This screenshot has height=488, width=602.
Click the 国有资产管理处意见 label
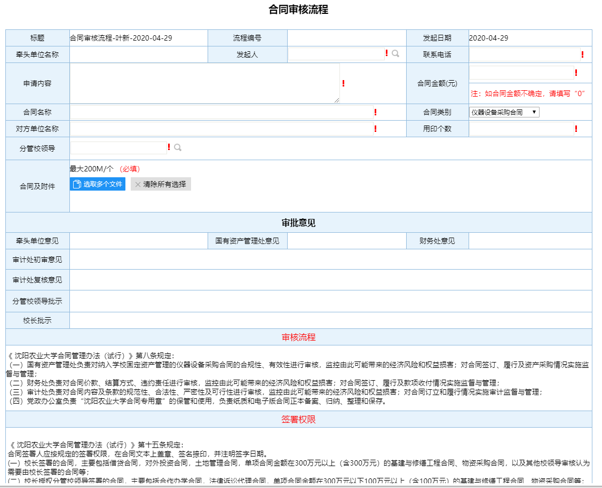[x=247, y=241]
